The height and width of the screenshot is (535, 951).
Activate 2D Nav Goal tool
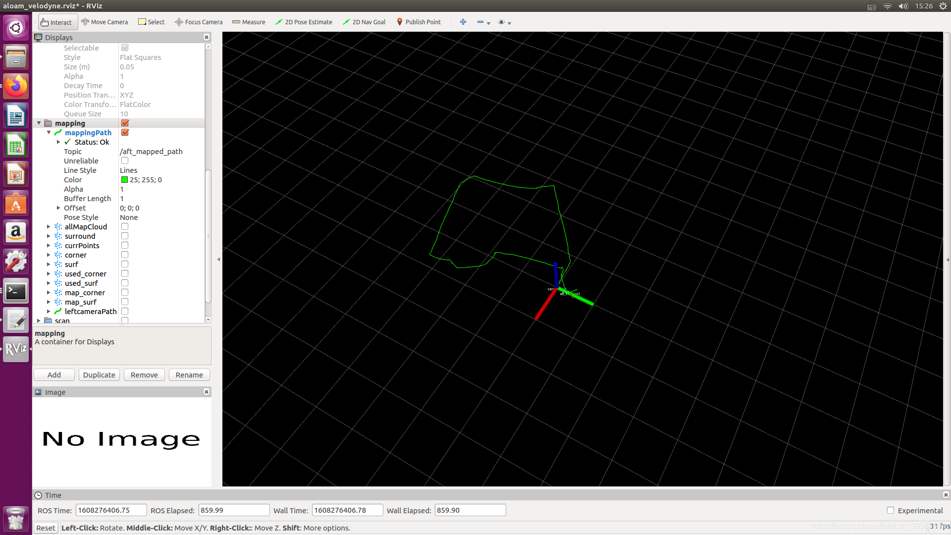(x=364, y=22)
